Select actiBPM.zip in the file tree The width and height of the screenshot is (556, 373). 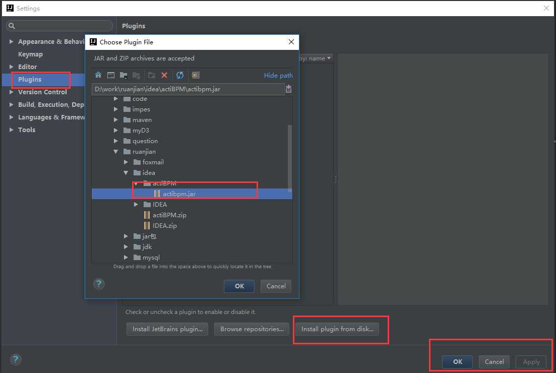click(169, 215)
